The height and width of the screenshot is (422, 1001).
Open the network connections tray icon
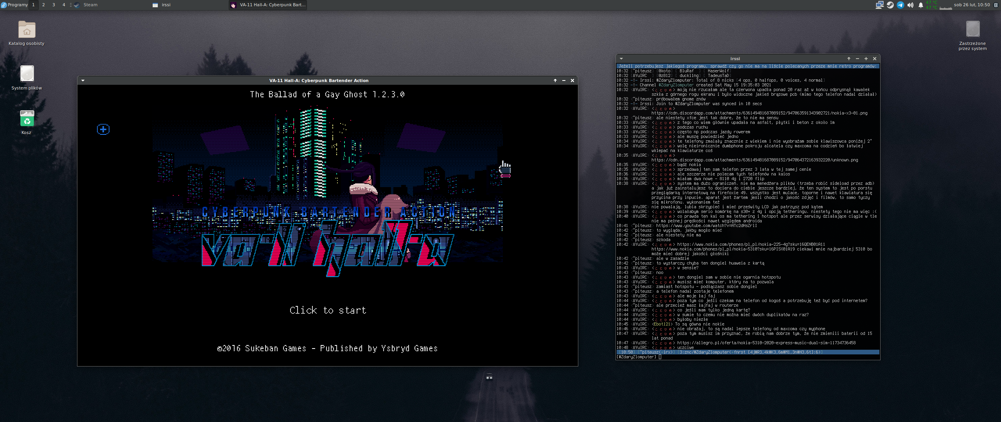click(x=879, y=5)
